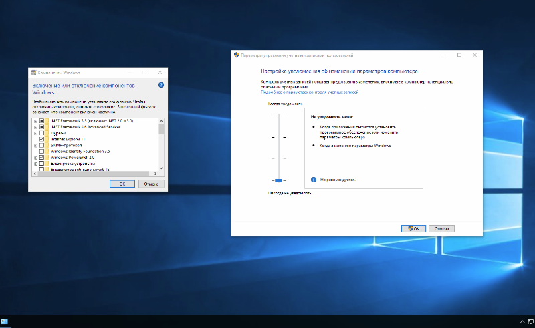535x328 pixels.
Task: Expand the .NET Framework 3.5 tree node
Action: point(35,121)
